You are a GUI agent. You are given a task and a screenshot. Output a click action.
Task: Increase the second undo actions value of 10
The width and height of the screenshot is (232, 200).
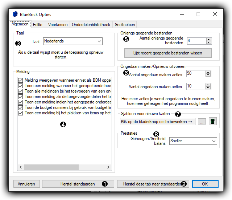point(208,85)
